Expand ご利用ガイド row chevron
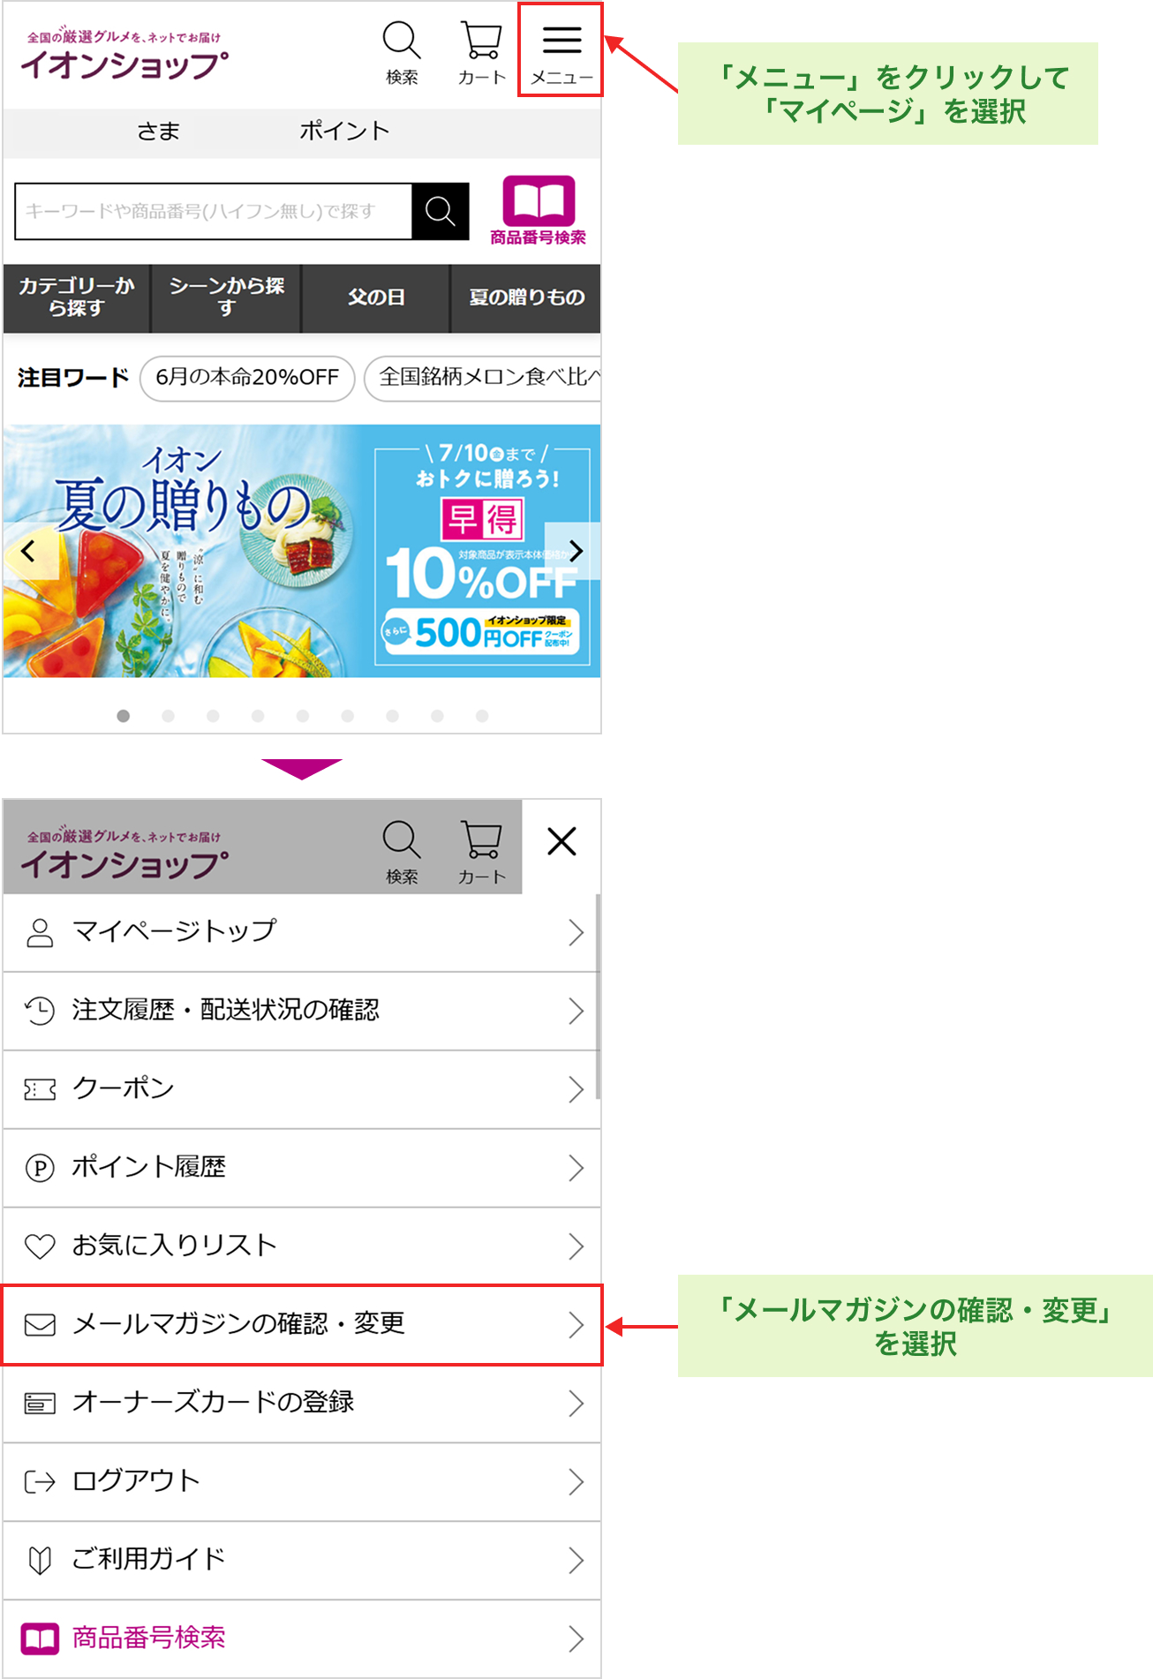 pyautogui.click(x=576, y=1561)
